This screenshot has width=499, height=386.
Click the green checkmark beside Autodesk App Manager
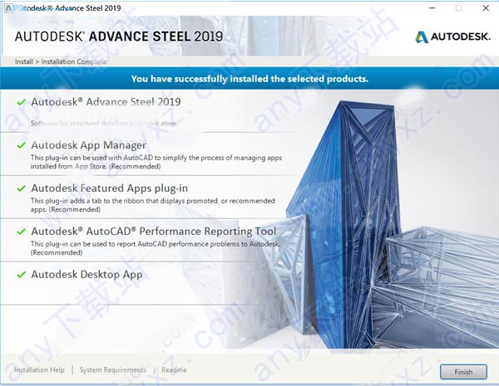pos(22,145)
